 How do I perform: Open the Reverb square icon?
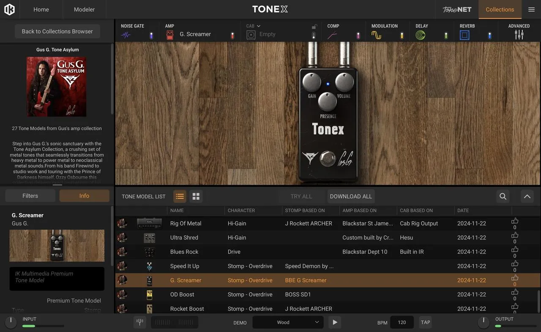click(x=464, y=35)
